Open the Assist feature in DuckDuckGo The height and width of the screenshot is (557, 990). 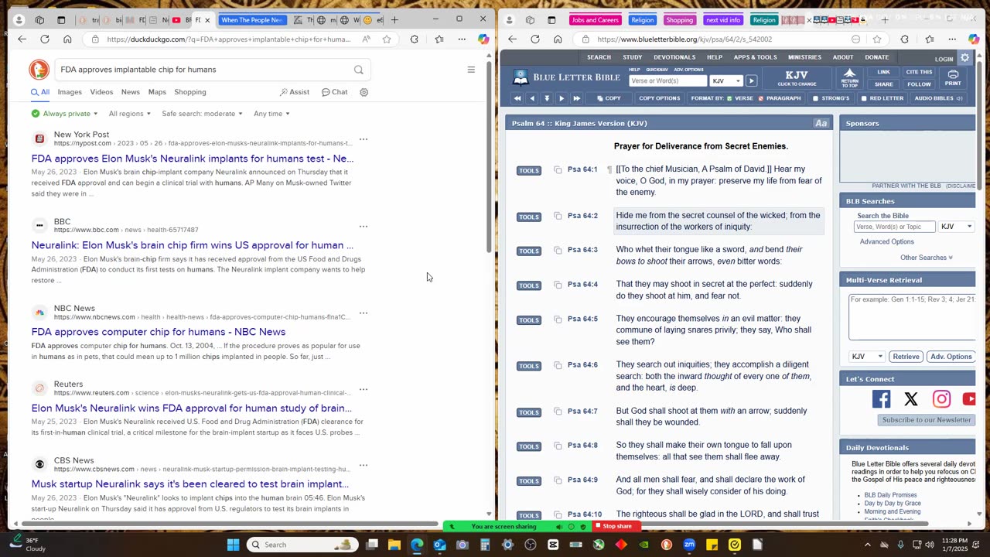click(294, 92)
